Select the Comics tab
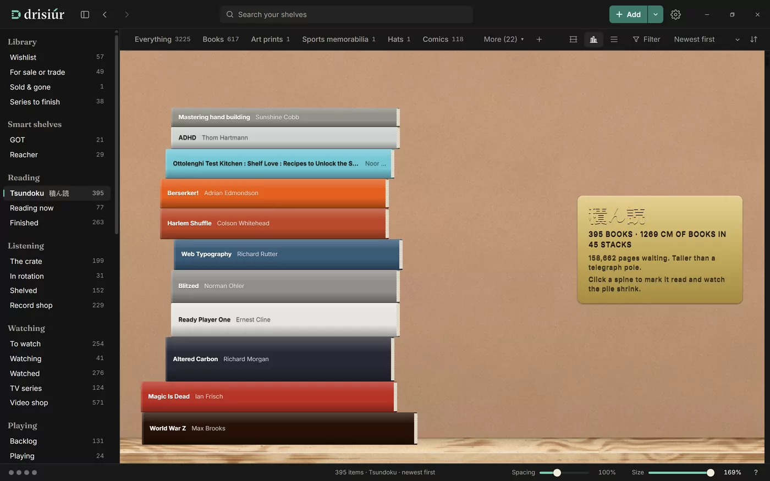Viewport: 770px width, 481px height. point(443,40)
